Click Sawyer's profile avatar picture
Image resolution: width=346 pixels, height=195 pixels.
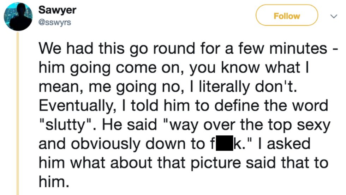(18, 17)
